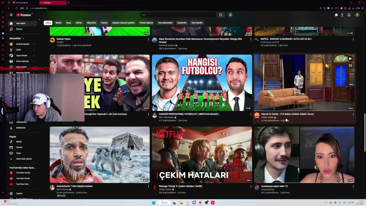Screen dimensions: 366x206
Task: Open Oyun under Keşfet
Action: point(23,153)
